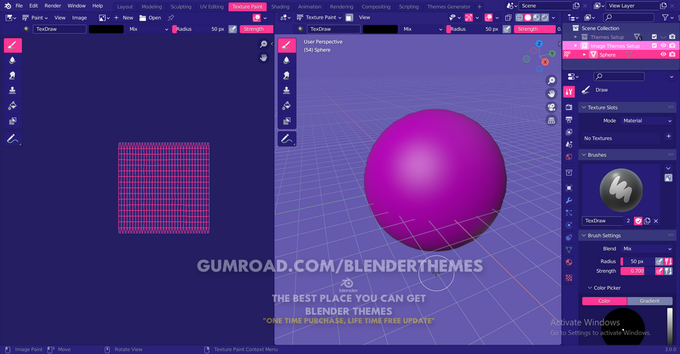The width and height of the screenshot is (680, 354).
Task: Toggle unified radius option in Brush Settings
Action: [668, 261]
